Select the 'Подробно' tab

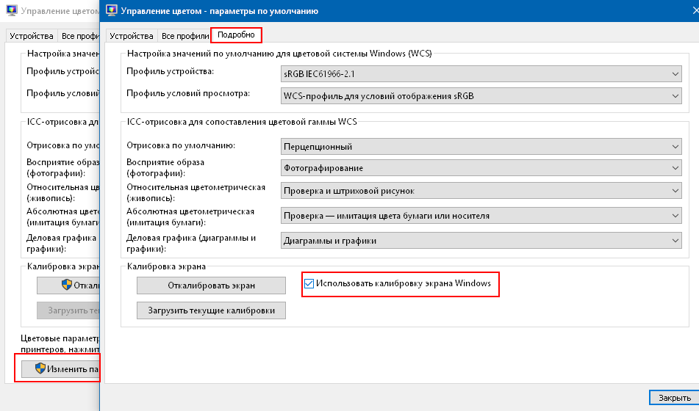point(236,35)
